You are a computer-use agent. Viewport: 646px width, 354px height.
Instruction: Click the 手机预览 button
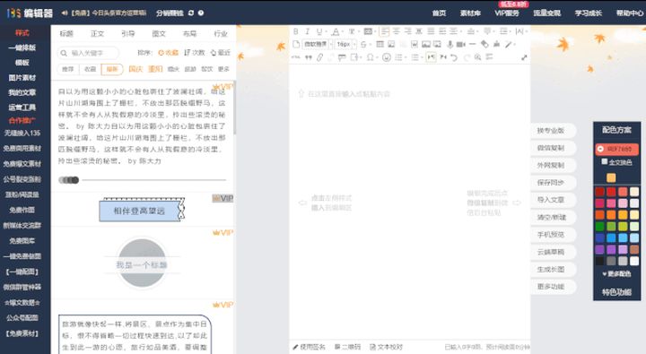(x=551, y=235)
